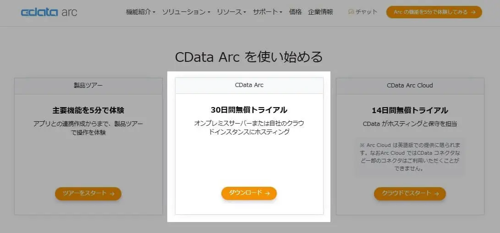
Task: Open the ソリューション dropdown menu
Action: click(186, 12)
